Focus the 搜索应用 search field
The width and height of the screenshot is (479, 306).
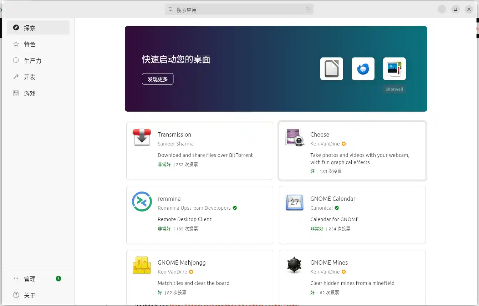click(239, 10)
